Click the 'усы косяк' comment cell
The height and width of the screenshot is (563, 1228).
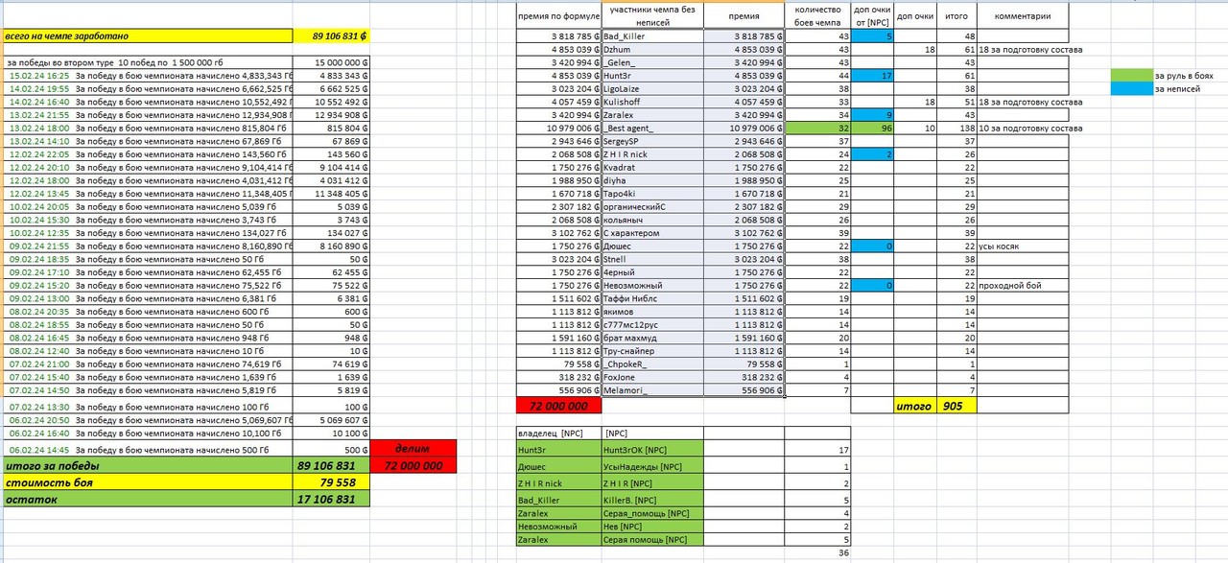(x=1023, y=246)
